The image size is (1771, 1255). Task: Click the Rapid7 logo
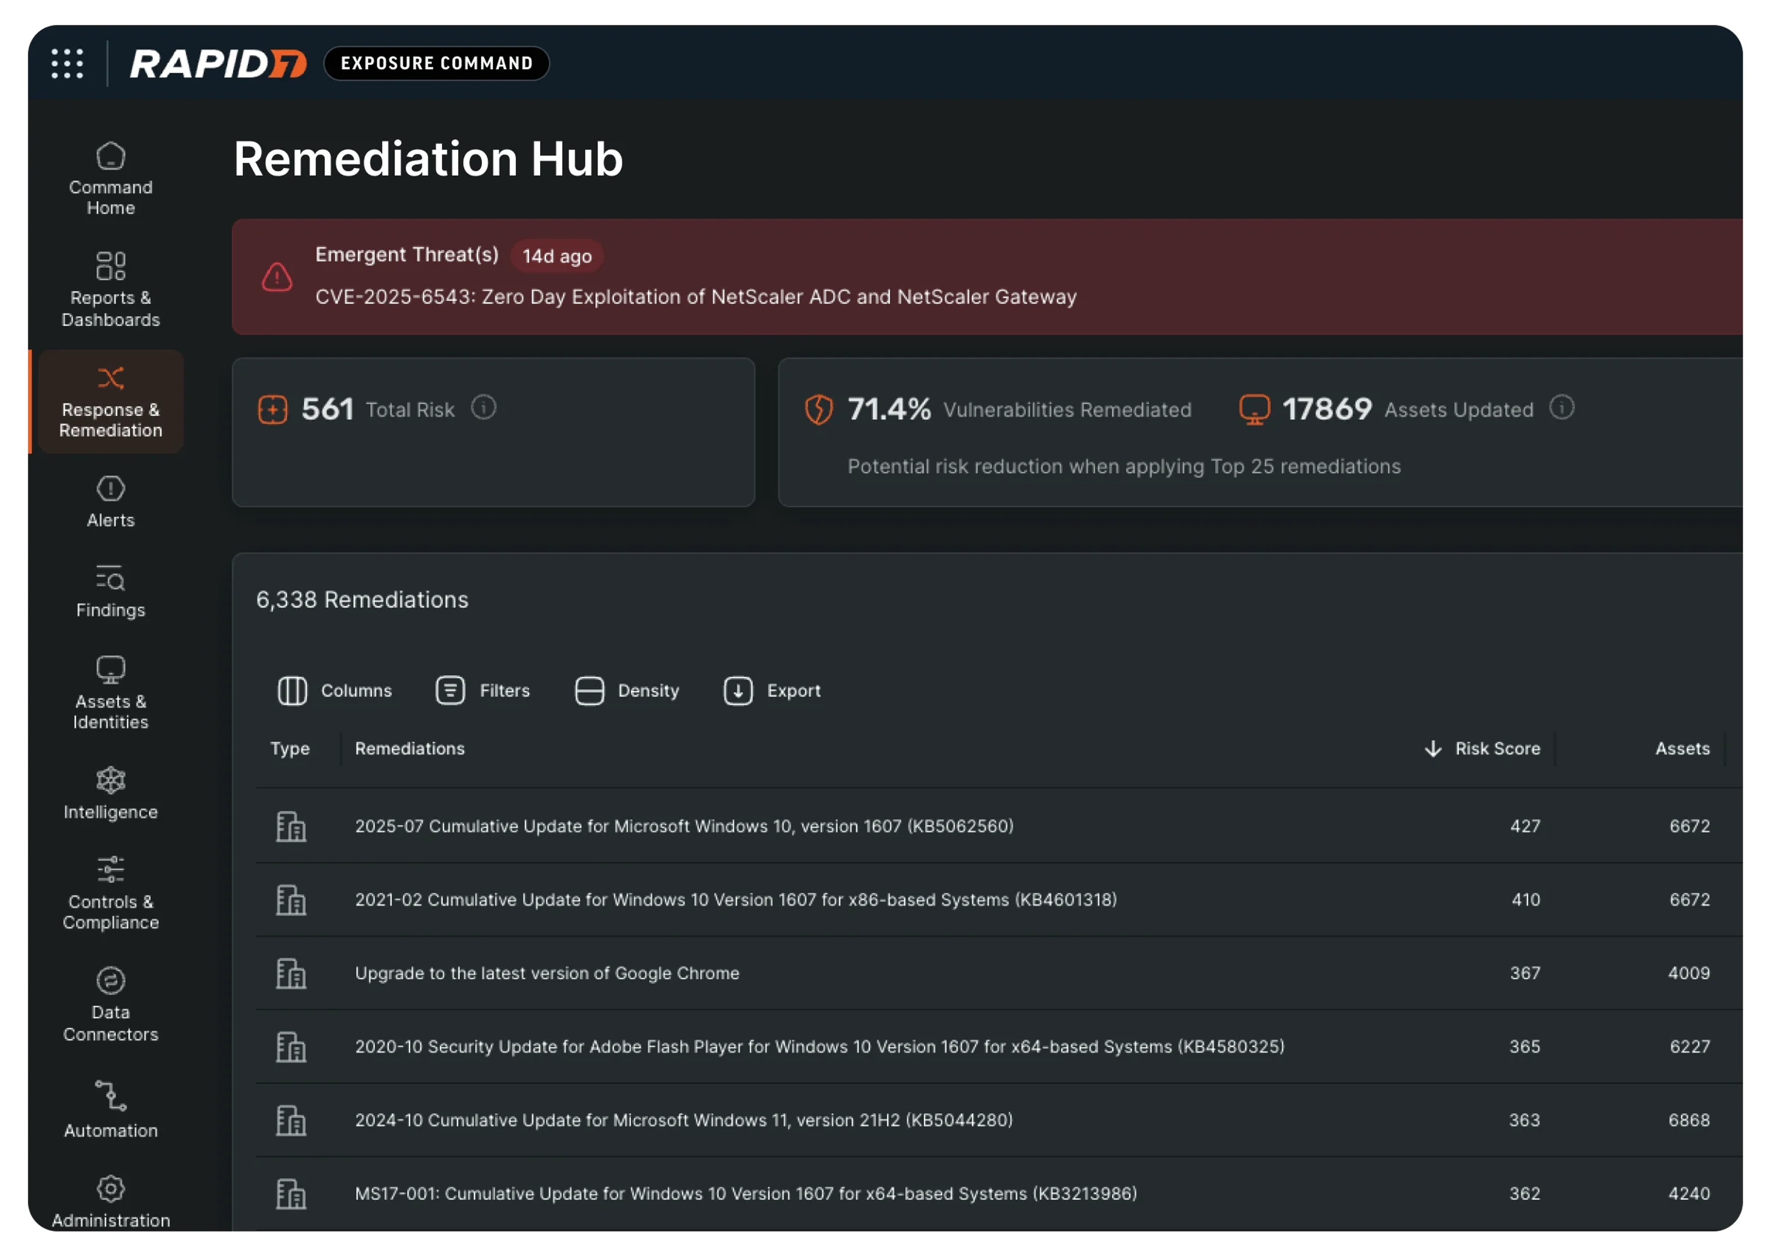218,63
